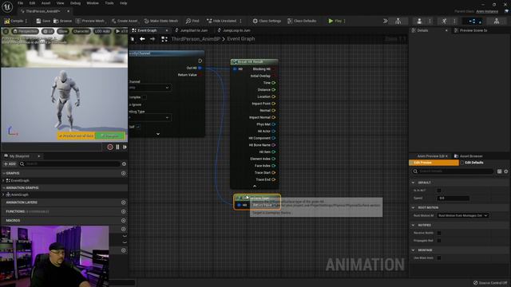The image size is (511, 287).
Task: Click the Compile notice in viewport
Action: point(109,136)
